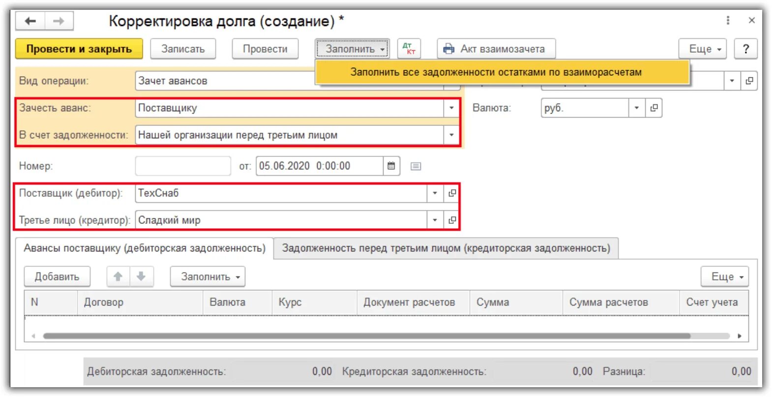Image resolution: width=772 pixels, height=397 pixels.
Task: Click the Счет учета column header
Action: 714,302
